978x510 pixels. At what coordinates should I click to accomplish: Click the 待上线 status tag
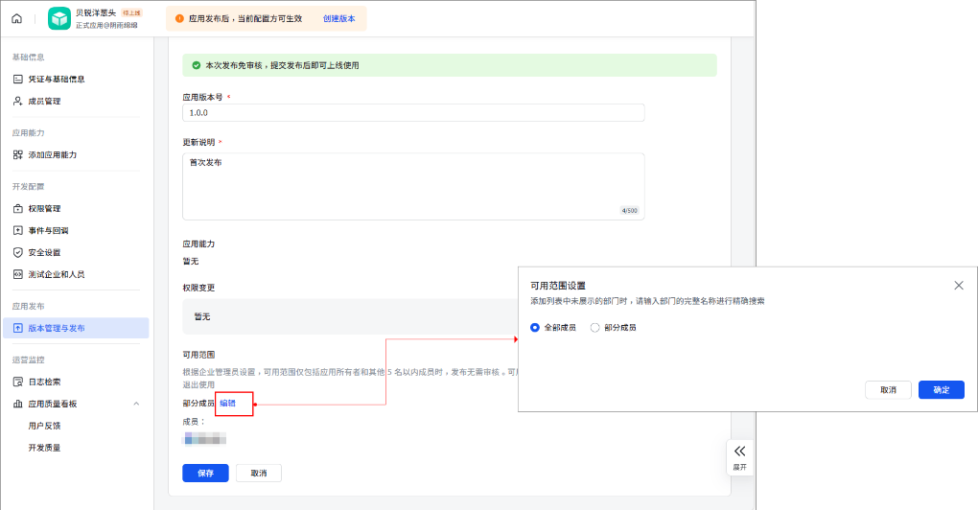coord(131,13)
